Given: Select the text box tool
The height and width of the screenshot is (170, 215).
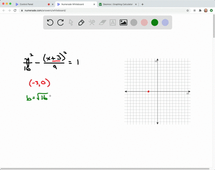Looking at the screenshot, I should point(113,22).
